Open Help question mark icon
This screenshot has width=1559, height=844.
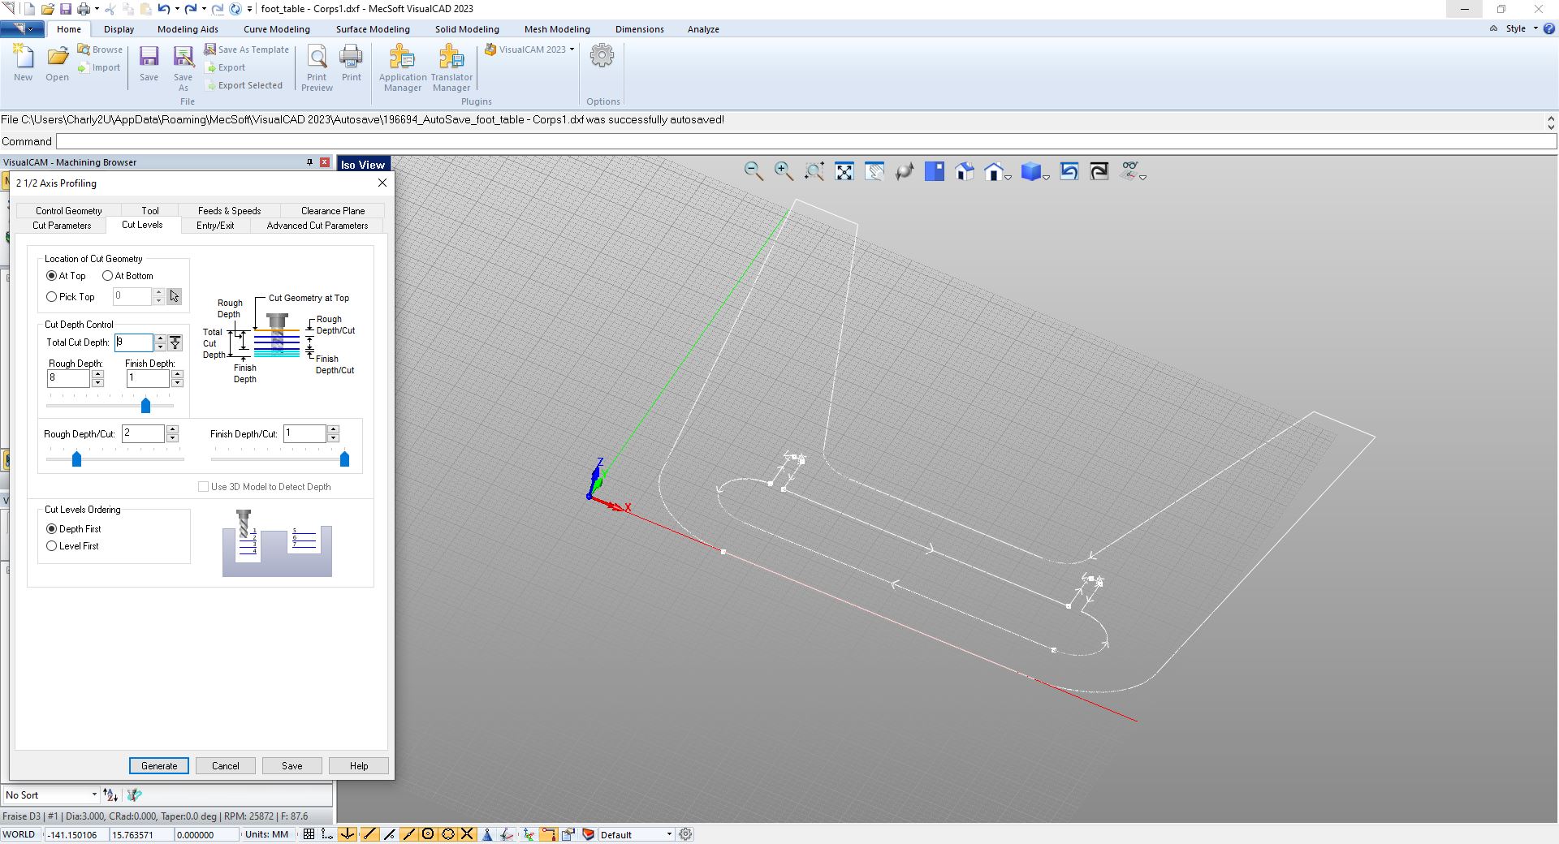point(1548,28)
